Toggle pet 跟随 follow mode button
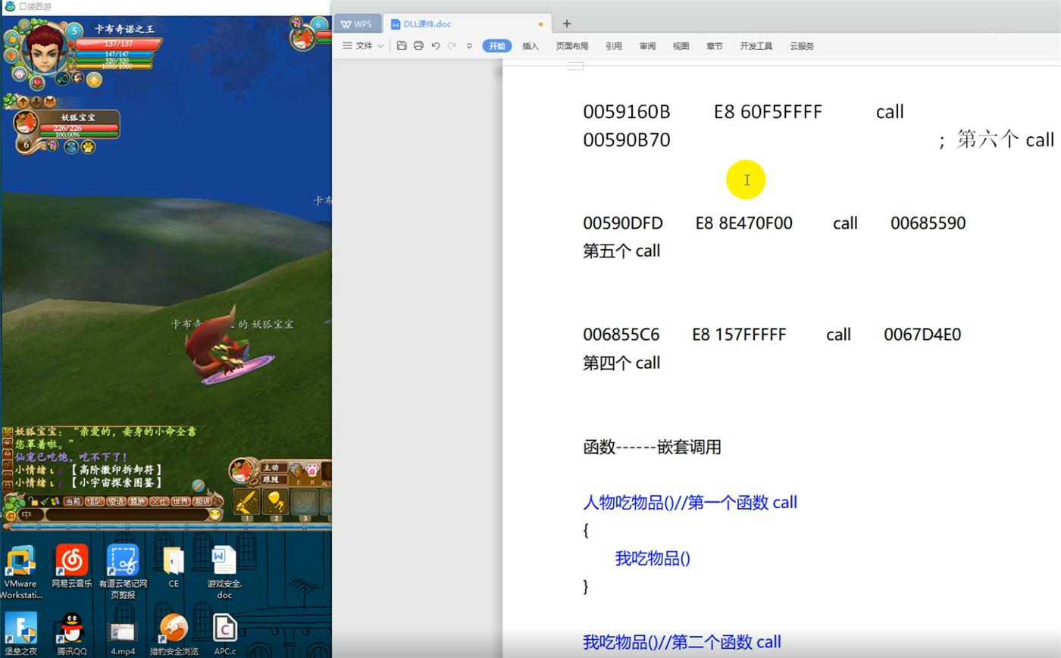 [271, 479]
